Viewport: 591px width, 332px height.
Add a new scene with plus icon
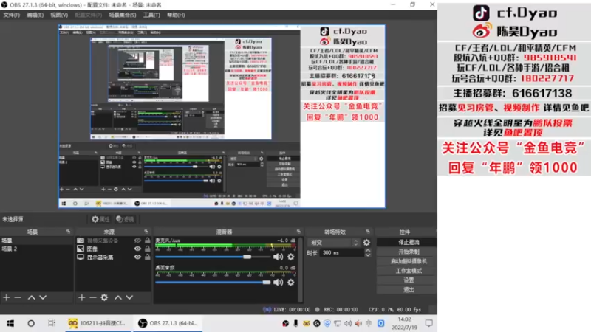pos(7,297)
